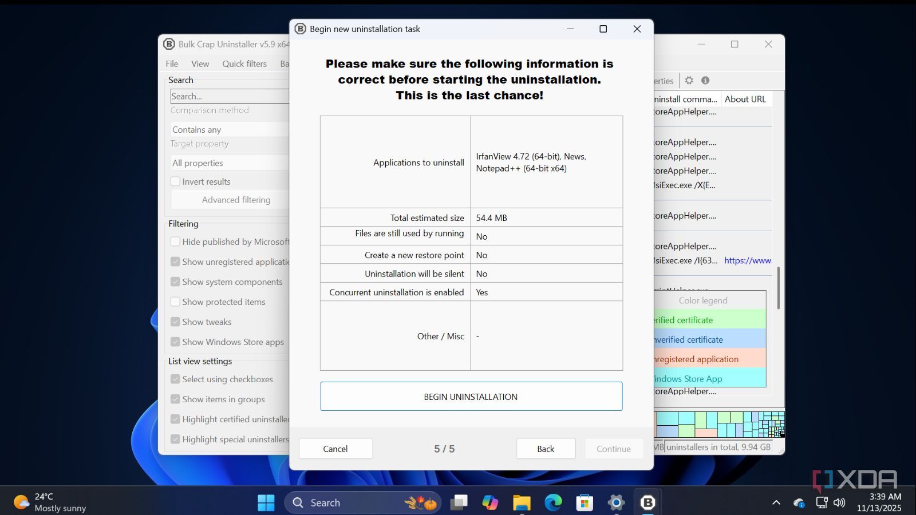This screenshot has height=515, width=916.
Task: Cancel the uninstallation task dialog
Action: [335, 449]
